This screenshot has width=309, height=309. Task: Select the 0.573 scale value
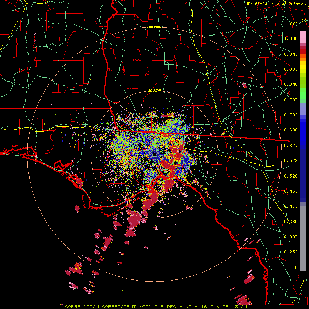coord(291,161)
